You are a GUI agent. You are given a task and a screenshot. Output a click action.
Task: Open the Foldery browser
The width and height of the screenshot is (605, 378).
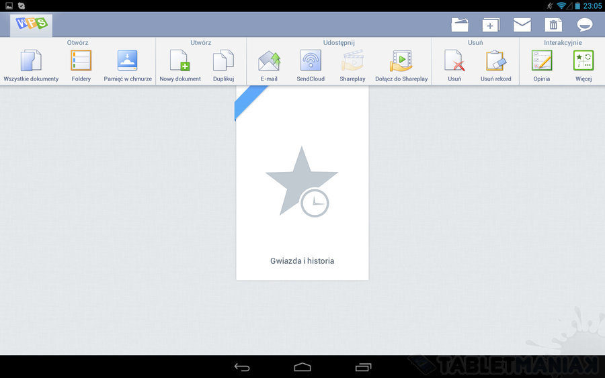point(81,62)
